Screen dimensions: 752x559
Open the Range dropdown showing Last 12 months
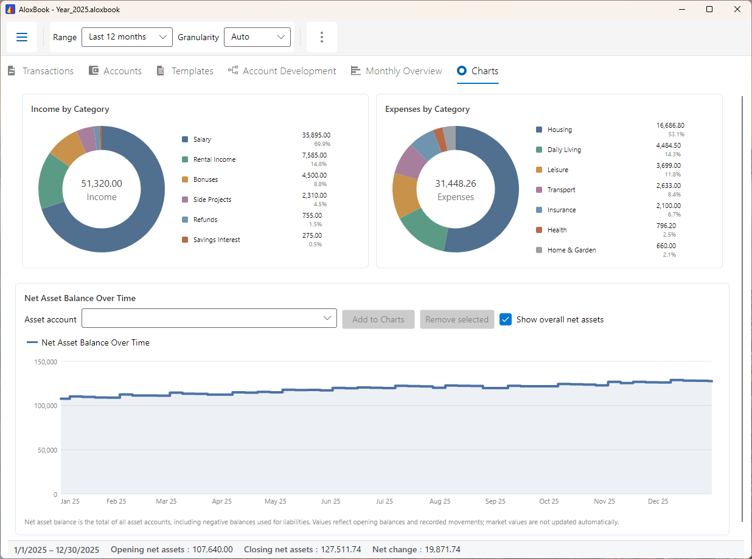point(127,37)
